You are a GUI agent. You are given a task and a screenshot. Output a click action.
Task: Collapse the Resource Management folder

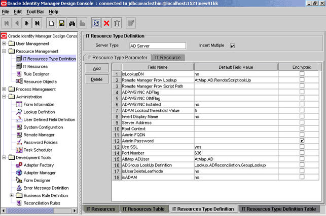tap(4, 51)
